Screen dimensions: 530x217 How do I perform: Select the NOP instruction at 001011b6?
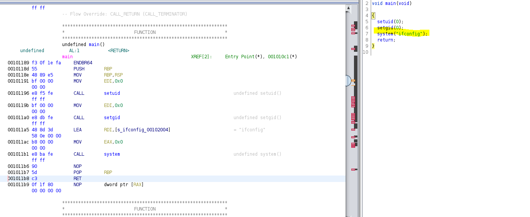point(78,166)
